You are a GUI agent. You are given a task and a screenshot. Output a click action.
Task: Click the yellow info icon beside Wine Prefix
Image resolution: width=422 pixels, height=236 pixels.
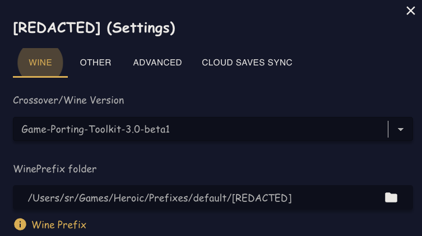(x=20, y=224)
